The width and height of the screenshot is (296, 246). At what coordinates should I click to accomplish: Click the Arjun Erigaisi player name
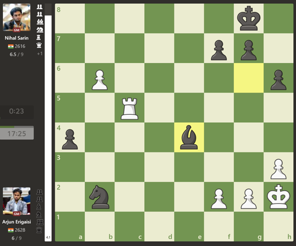[17, 222]
